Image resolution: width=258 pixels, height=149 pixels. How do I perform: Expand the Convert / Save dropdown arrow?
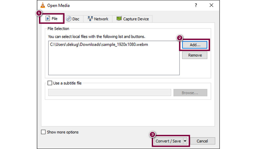click(x=185, y=141)
